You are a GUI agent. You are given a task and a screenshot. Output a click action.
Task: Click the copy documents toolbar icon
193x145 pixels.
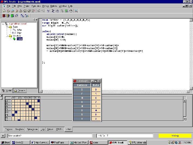coord(53,11)
